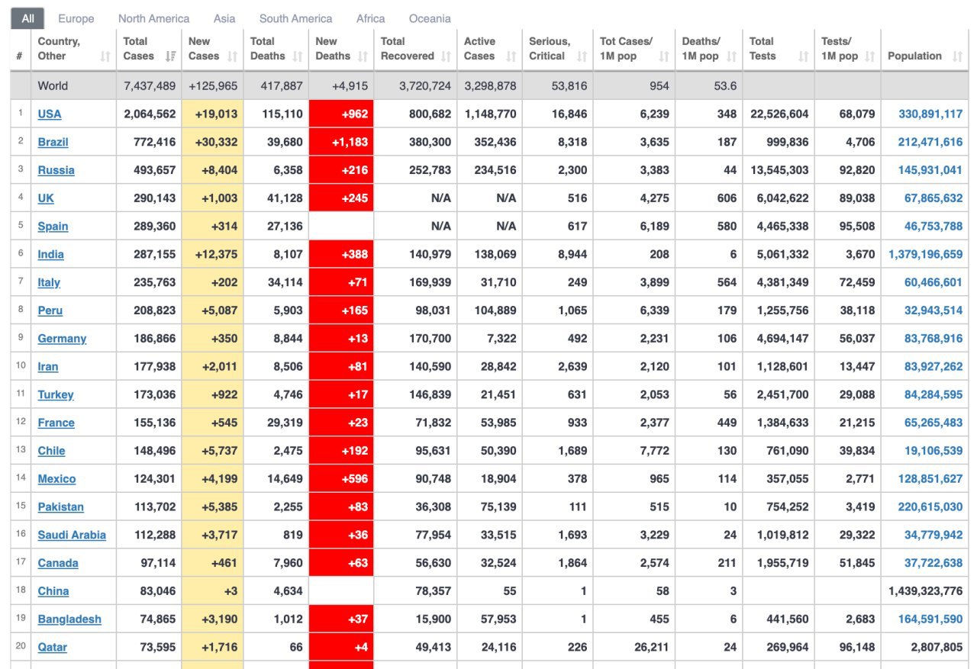The image size is (977, 669).
Task: Select the Africa tab
Action: point(370,18)
